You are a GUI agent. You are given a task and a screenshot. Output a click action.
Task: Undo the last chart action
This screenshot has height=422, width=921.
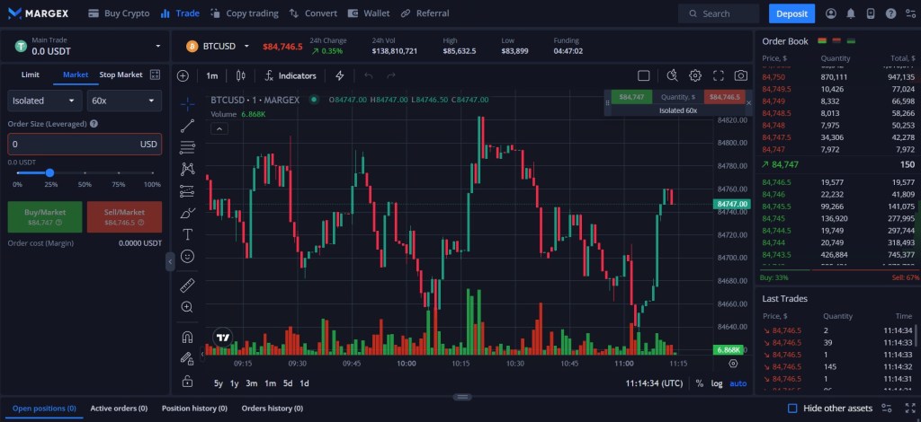(x=369, y=75)
